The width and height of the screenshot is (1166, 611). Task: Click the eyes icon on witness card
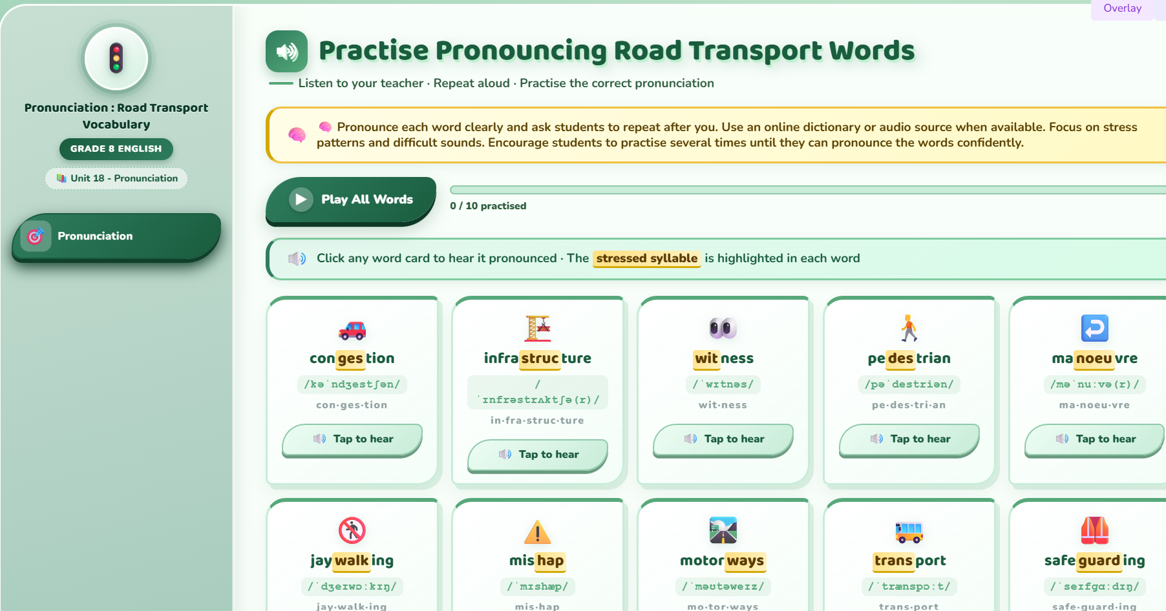click(x=723, y=328)
